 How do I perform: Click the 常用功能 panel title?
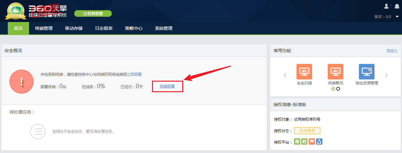(282, 51)
